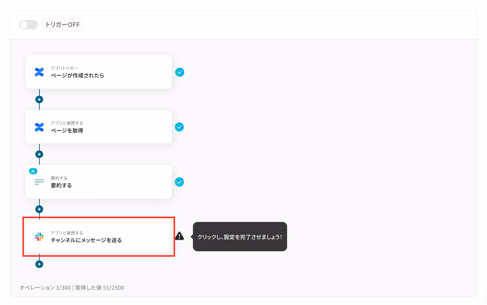Add step below ページを取得 with plus
Screen dimensions: 487x305
coord(39,154)
